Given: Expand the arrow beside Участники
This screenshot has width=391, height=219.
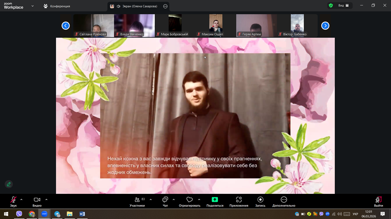Looking at the screenshot, I should tap(151, 200).
